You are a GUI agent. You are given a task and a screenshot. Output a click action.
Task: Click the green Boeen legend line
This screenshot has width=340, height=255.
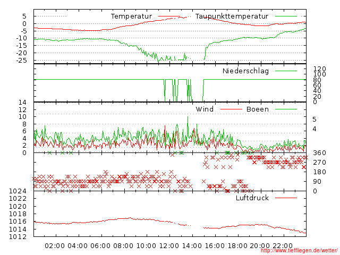[286, 109]
